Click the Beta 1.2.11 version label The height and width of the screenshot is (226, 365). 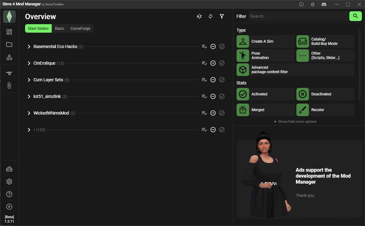coord(9,219)
